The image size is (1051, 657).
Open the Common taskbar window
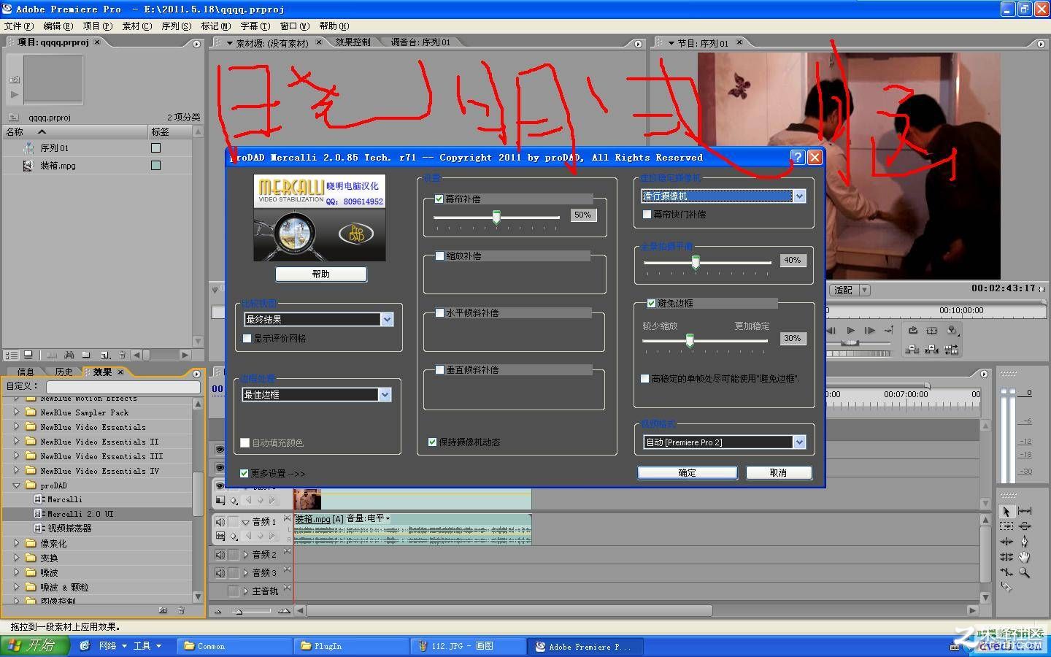[234, 646]
